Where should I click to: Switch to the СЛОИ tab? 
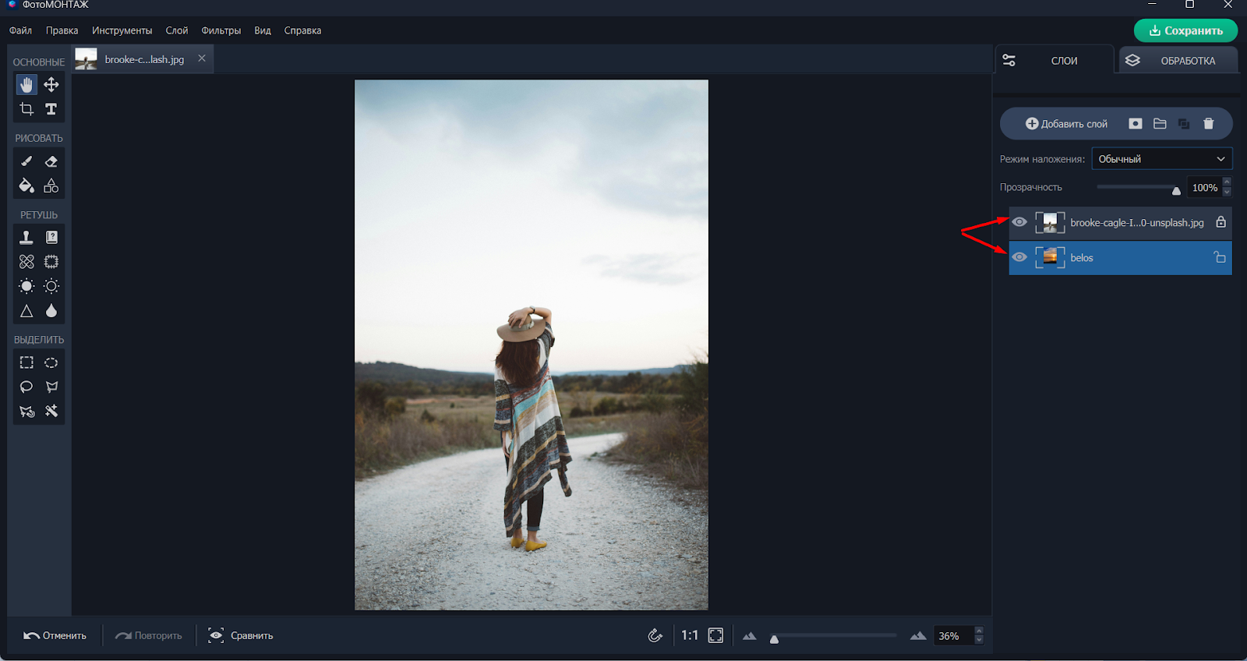click(x=1054, y=60)
